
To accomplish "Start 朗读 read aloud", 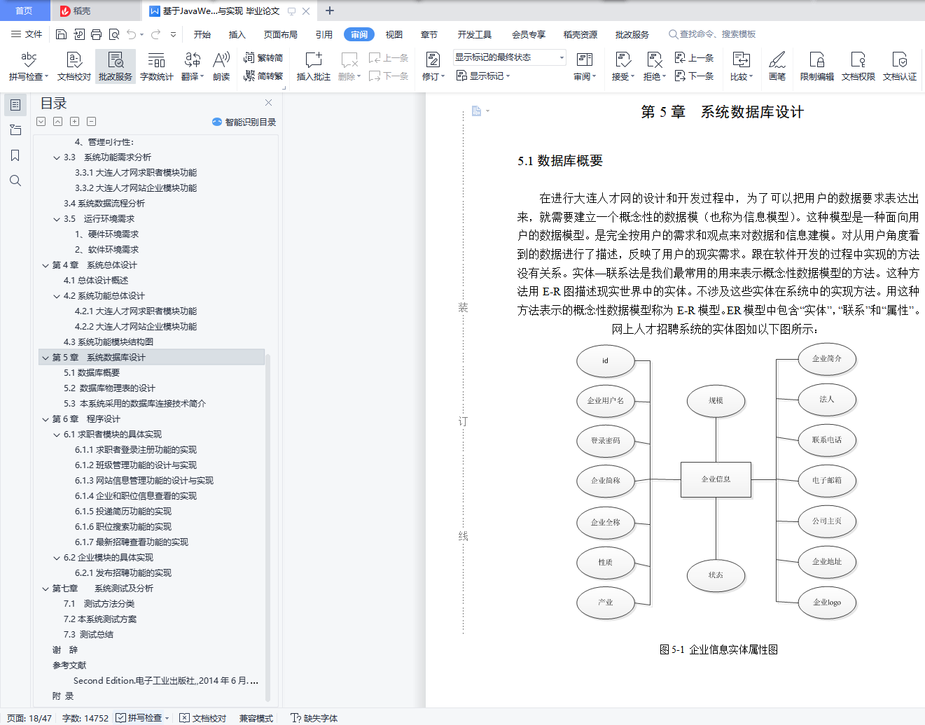I will (221, 66).
